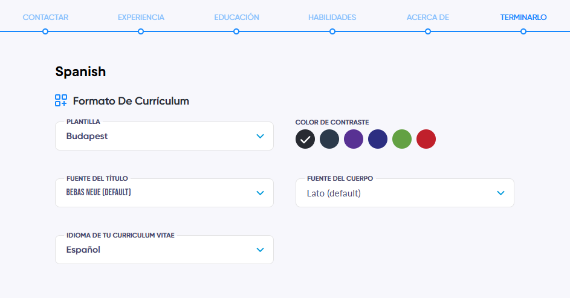Choose the purple contrast color

(x=354, y=139)
